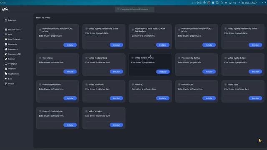
Task: Click status icon beside video nvidia 530xx
Action: 225,58
